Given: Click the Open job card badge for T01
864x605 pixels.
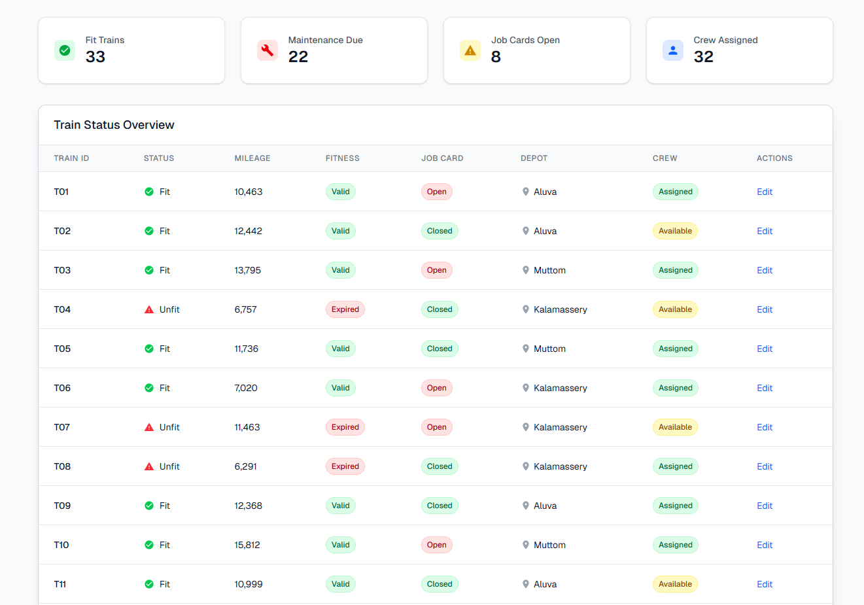Looking at the screenshot, I should pyautogui.click(x=437, y=192).
